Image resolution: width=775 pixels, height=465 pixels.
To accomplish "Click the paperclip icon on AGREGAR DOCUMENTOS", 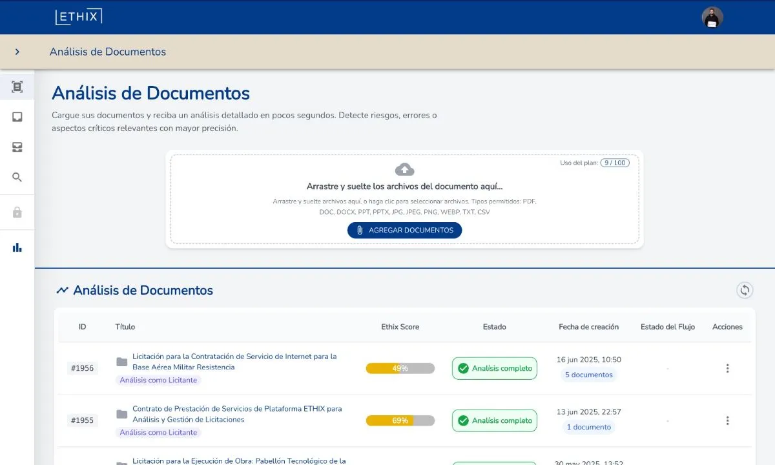I will 360,230.
